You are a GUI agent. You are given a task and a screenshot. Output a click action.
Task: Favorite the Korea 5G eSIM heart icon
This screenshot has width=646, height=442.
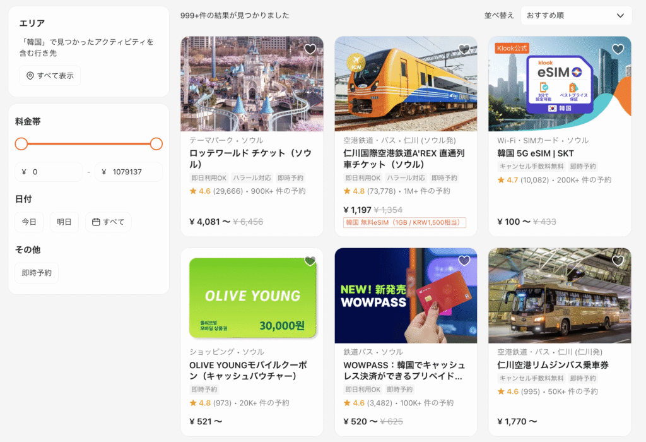(x=618, y=49)
